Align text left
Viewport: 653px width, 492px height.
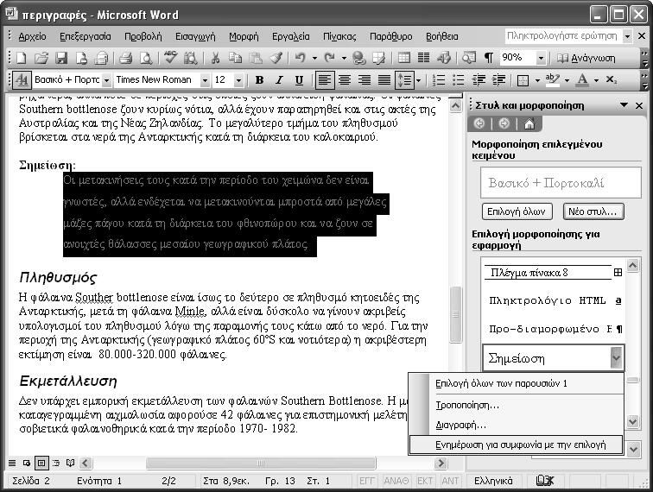[325, 80]
